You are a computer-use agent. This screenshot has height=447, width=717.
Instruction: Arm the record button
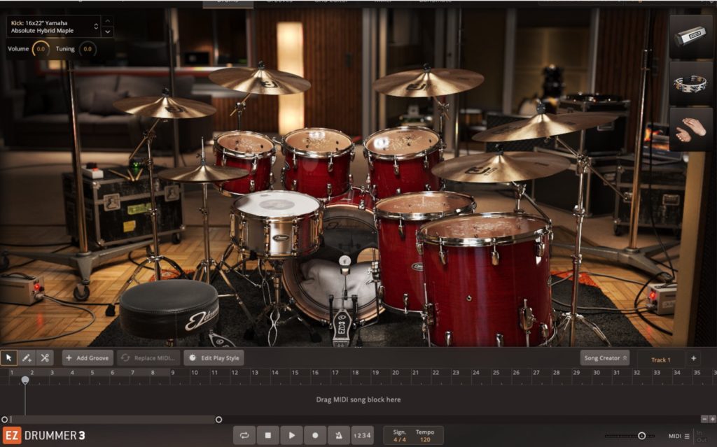tap(315, 436)
